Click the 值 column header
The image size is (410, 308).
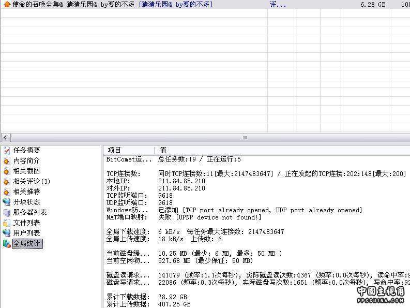pos(163,150)
